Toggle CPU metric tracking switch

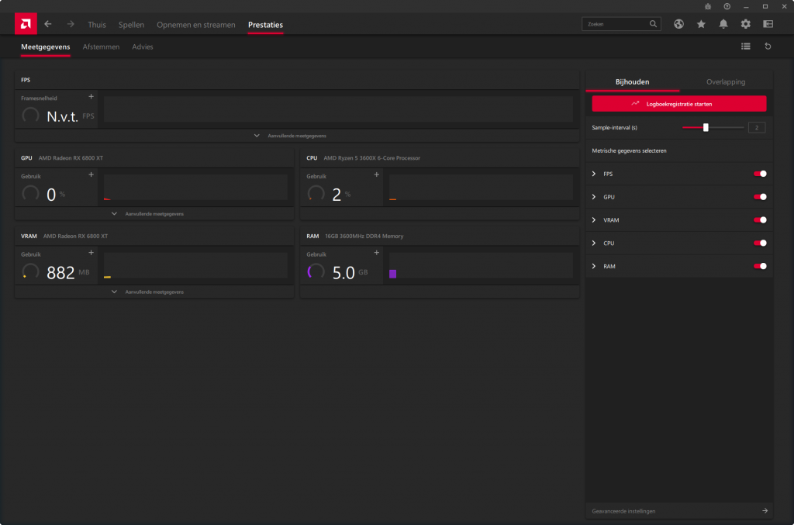[760, 243]
